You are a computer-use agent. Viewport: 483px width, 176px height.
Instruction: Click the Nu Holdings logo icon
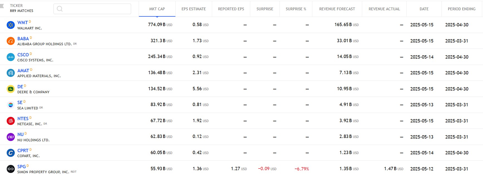11,137
